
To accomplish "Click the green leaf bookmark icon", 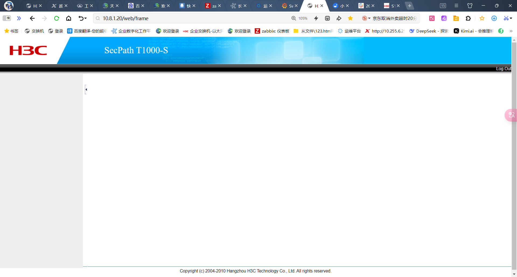I will pos(501,31).
